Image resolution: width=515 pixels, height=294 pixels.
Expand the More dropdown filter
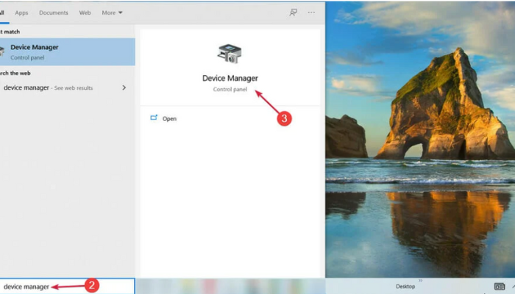click(x=112, y=12)
